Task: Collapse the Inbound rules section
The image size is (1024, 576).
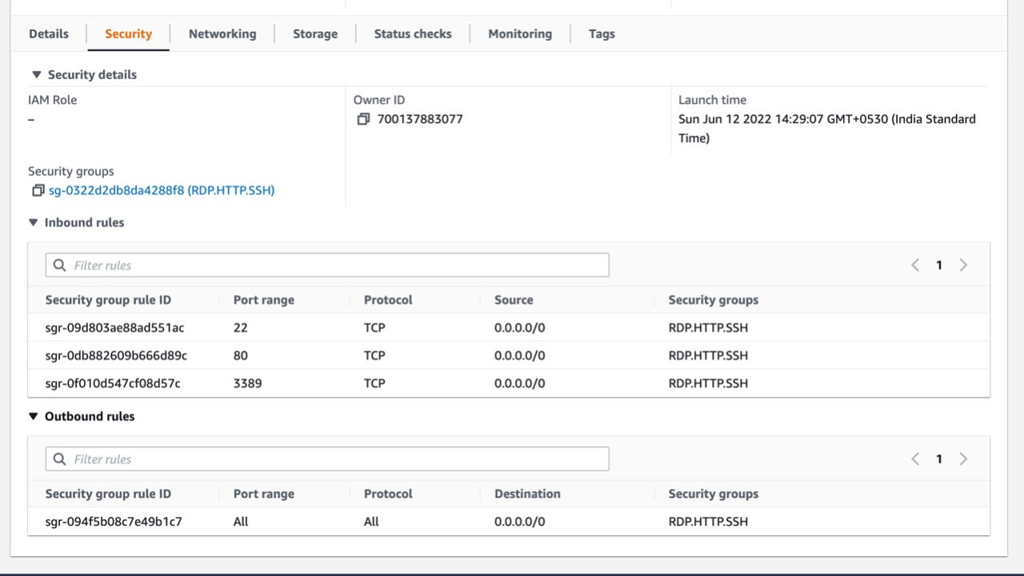Action: [x=32, y=222]
